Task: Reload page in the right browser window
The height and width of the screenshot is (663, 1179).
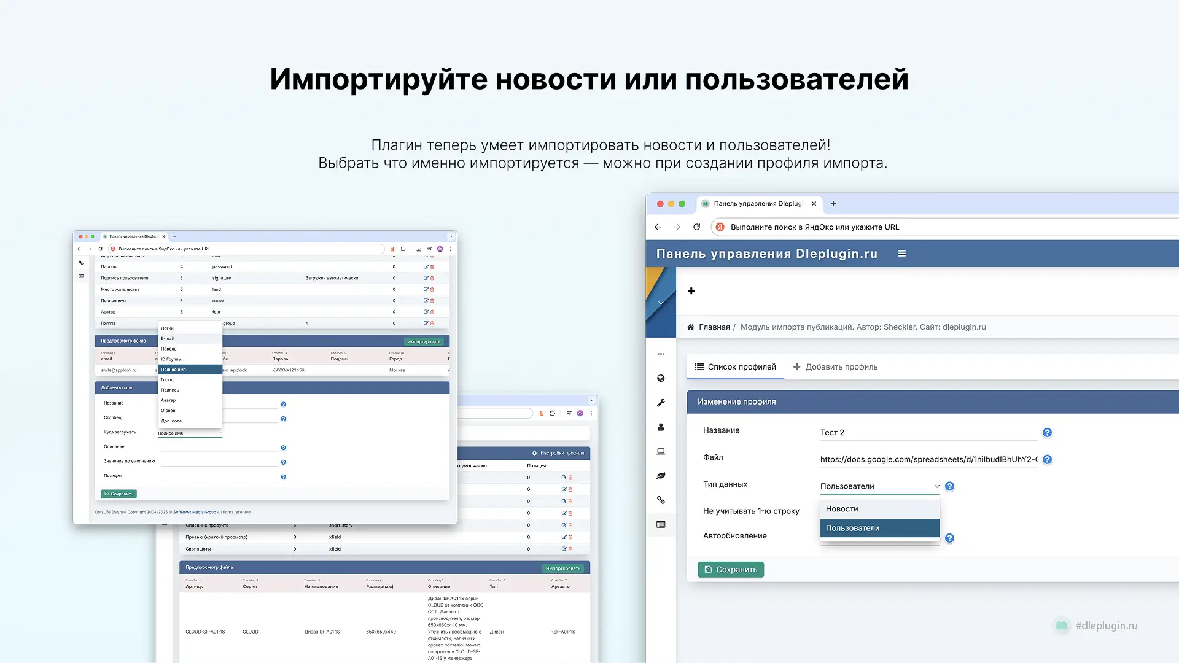Action: tap(696, 227)
